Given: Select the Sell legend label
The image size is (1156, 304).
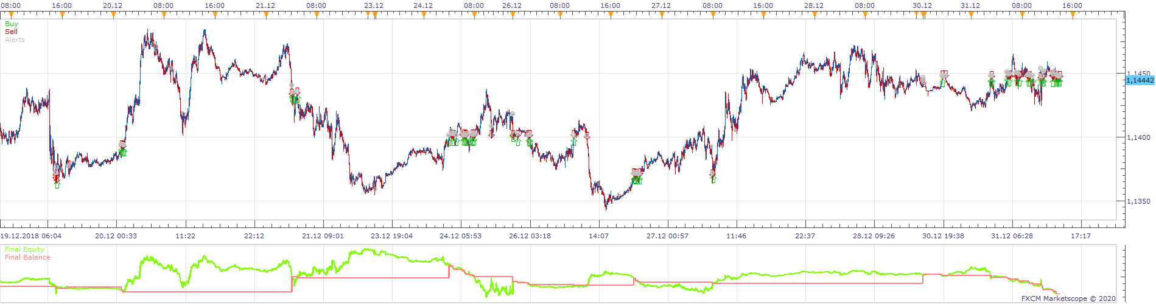Looking at the screenshot, I should 11,32.
